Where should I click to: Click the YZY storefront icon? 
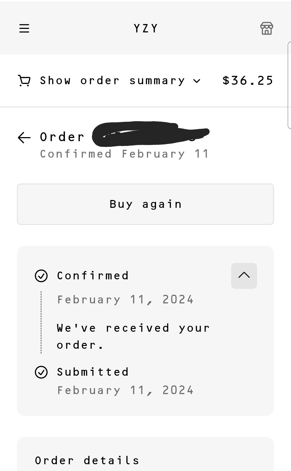[266, 28]
